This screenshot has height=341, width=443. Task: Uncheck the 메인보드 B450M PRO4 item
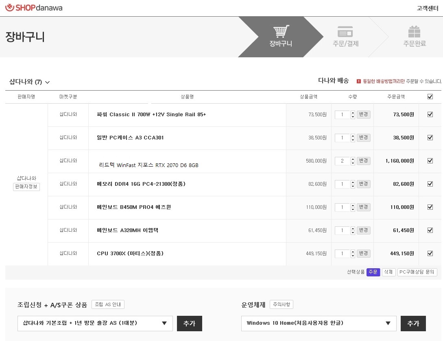(x=430, y=207)
